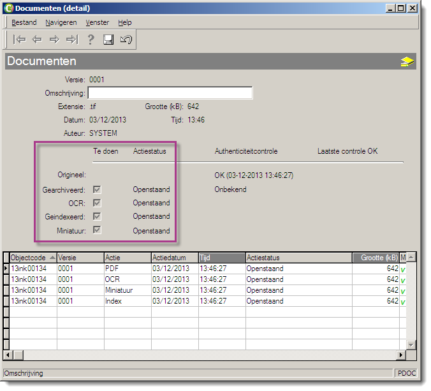Click the Actiestatus column header in grid
431x391 pixels.
coord(299,258)
